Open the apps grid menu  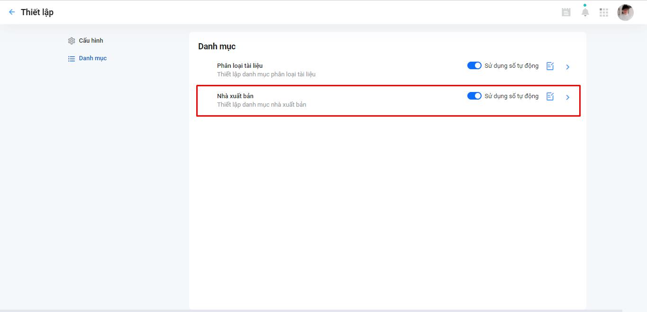[604, 12]
